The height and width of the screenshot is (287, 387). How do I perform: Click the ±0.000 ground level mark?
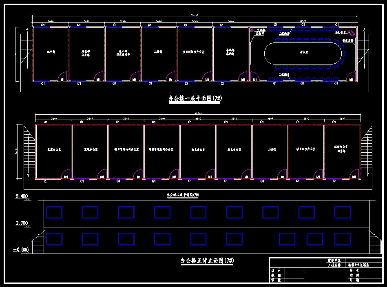pos(21,250)
